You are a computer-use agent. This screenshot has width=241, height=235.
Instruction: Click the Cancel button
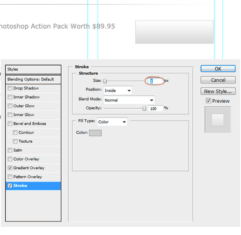218,80
